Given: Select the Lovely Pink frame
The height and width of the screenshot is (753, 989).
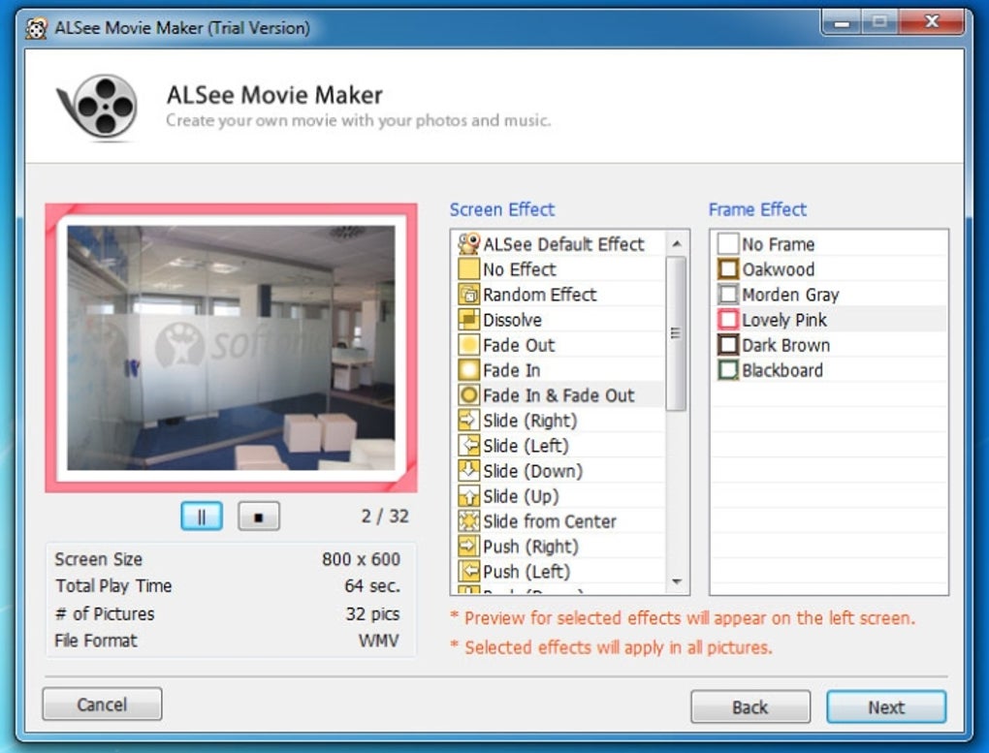Looking at the screenshot, I should [786, 320].
